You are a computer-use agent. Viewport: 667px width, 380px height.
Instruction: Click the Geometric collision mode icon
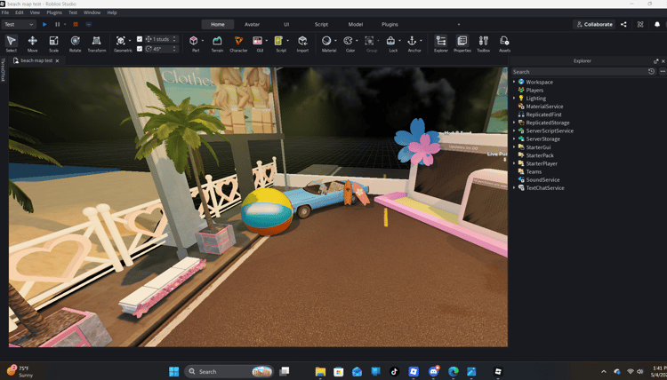point(121,41)
